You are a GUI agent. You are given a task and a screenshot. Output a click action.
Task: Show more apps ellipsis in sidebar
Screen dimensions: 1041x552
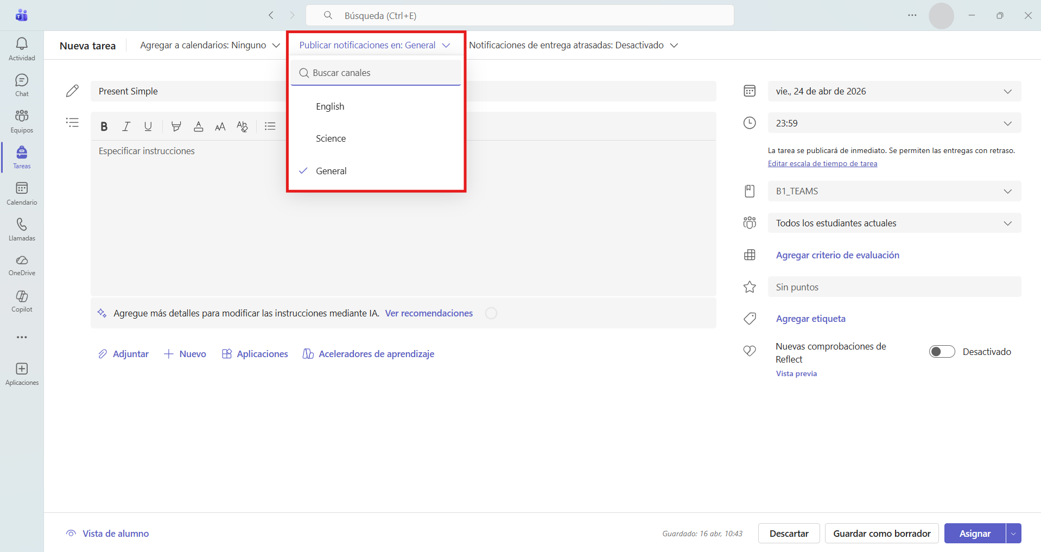point(22,337)
